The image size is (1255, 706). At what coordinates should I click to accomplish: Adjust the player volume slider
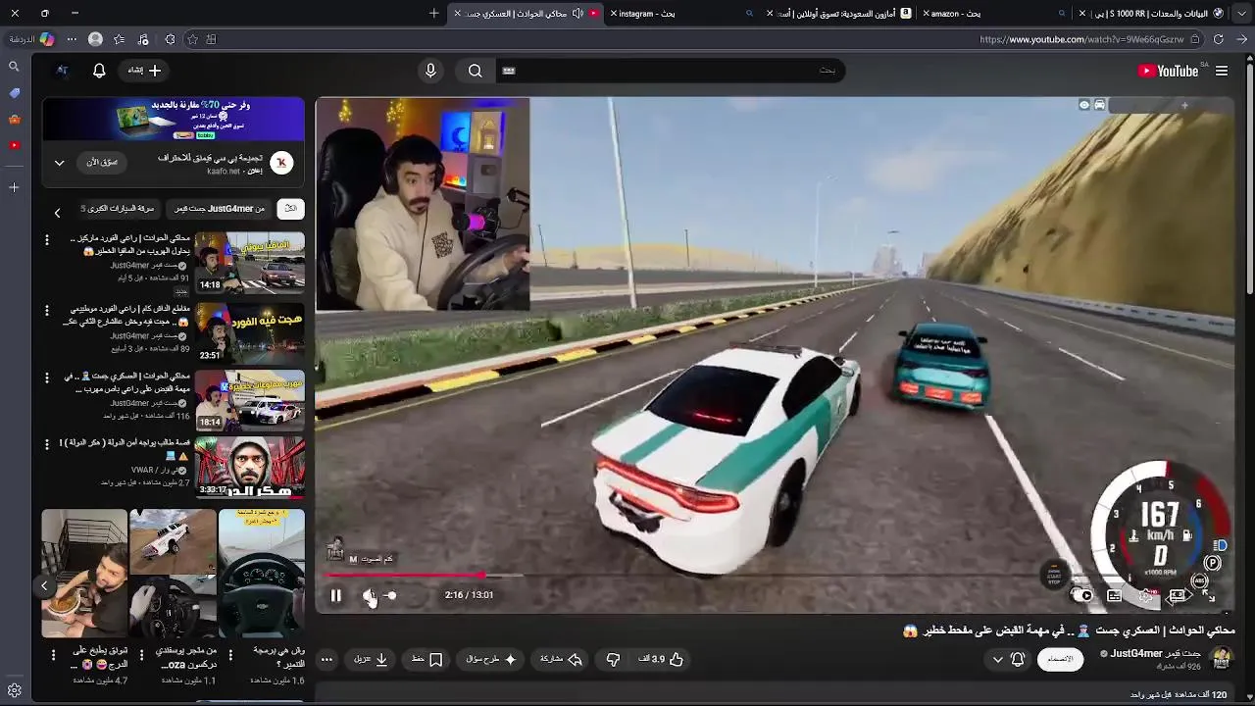pos(389,595)
